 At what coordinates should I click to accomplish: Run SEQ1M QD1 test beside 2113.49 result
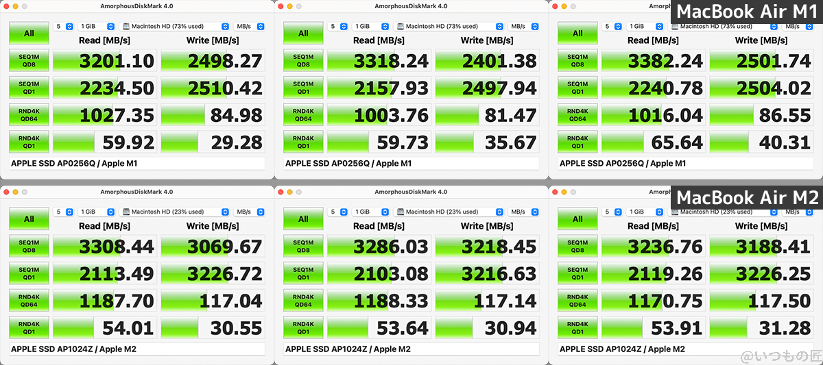29,274
